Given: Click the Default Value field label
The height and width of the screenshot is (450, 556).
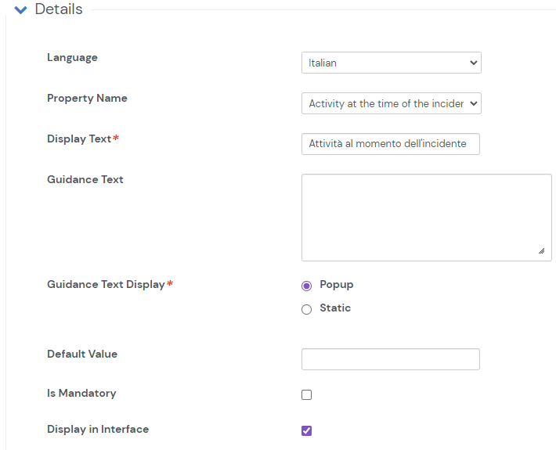Looking at the screenshot, I should (82, 355).
